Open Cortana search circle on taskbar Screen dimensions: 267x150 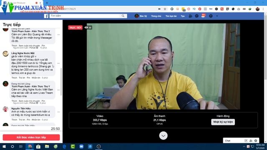pyautogui.click(x=13, y=146)
